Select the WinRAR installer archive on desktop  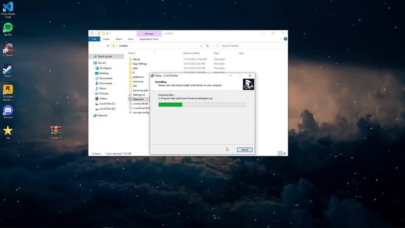tap(56, 132)
